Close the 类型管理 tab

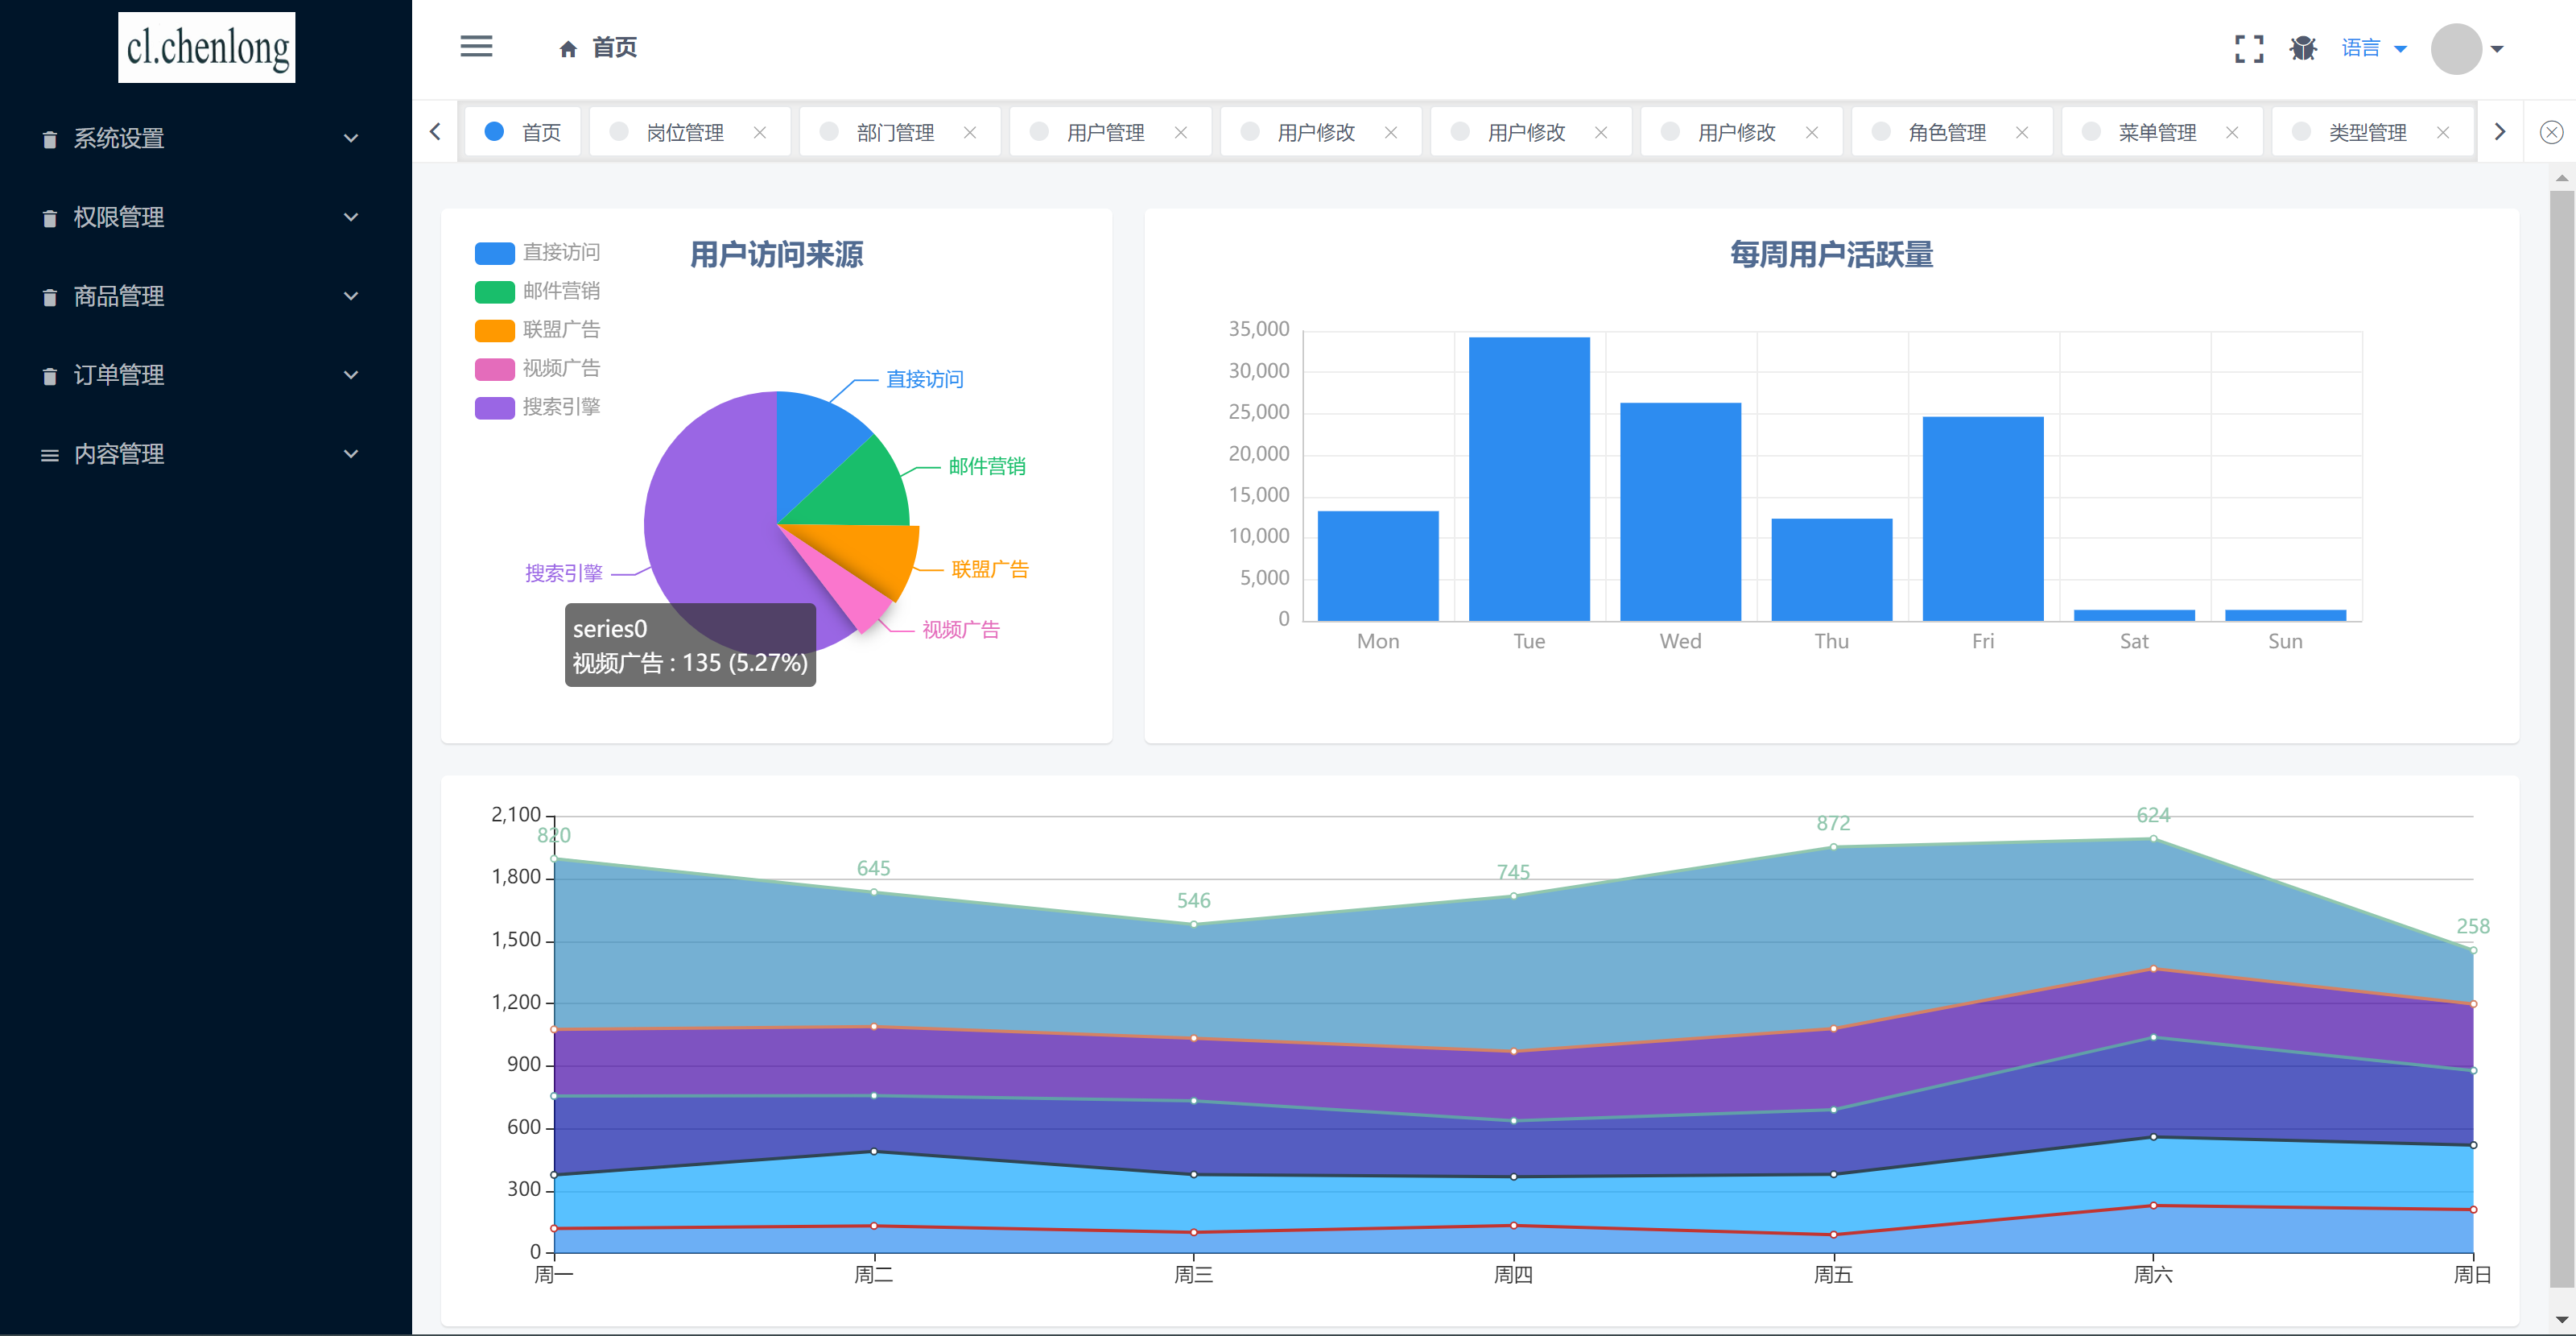(2443, 132)
